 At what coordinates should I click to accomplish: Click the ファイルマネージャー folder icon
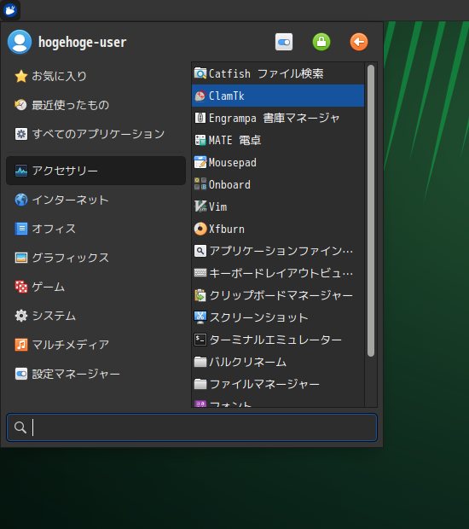pyautogui.click(x=200, y=384)
